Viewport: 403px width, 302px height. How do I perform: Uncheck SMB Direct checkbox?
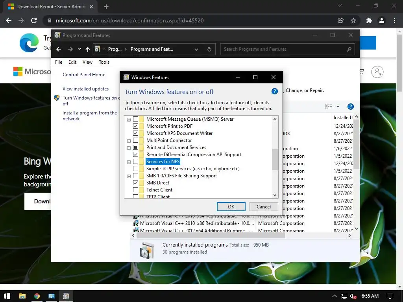(x=135, y=183)
